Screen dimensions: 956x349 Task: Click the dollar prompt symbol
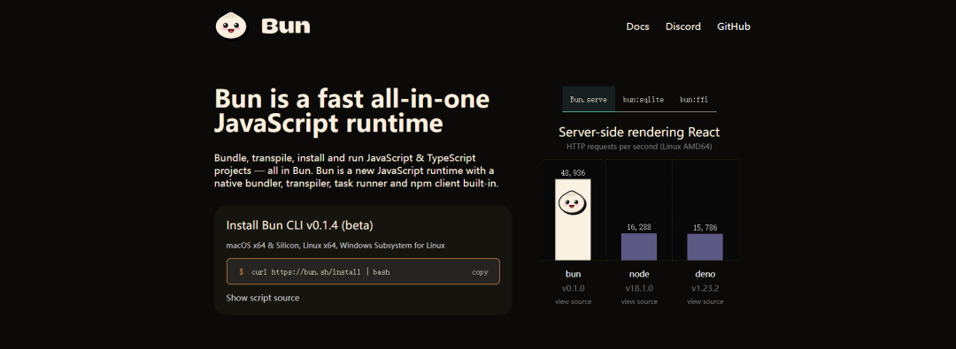pos(242,272)
